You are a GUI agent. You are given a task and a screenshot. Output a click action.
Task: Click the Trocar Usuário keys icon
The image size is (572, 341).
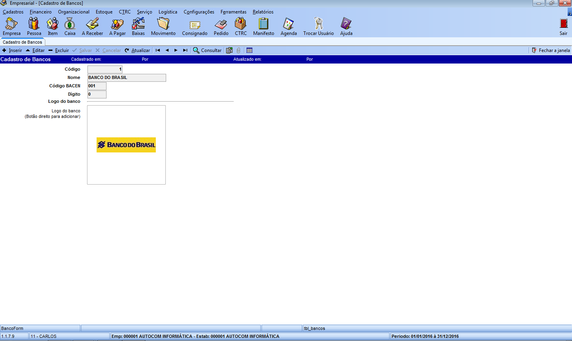pyautogui.click(x=318, y=25)
